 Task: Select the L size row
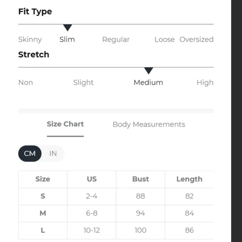pos(116,230)
